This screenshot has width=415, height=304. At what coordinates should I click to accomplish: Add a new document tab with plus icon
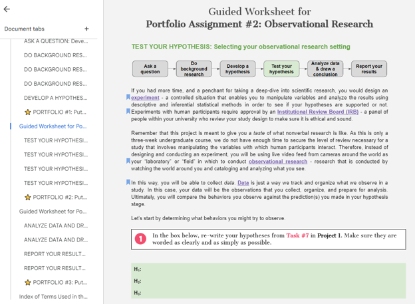pyautogui.click(x=86, y=29)
